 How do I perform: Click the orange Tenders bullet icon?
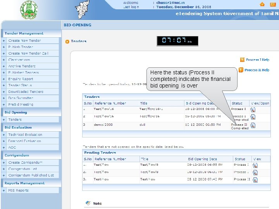[67, 41]
